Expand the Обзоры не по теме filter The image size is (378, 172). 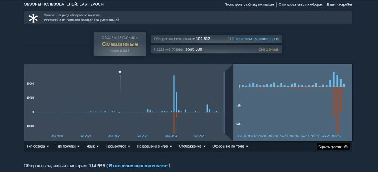coord(230,147)
